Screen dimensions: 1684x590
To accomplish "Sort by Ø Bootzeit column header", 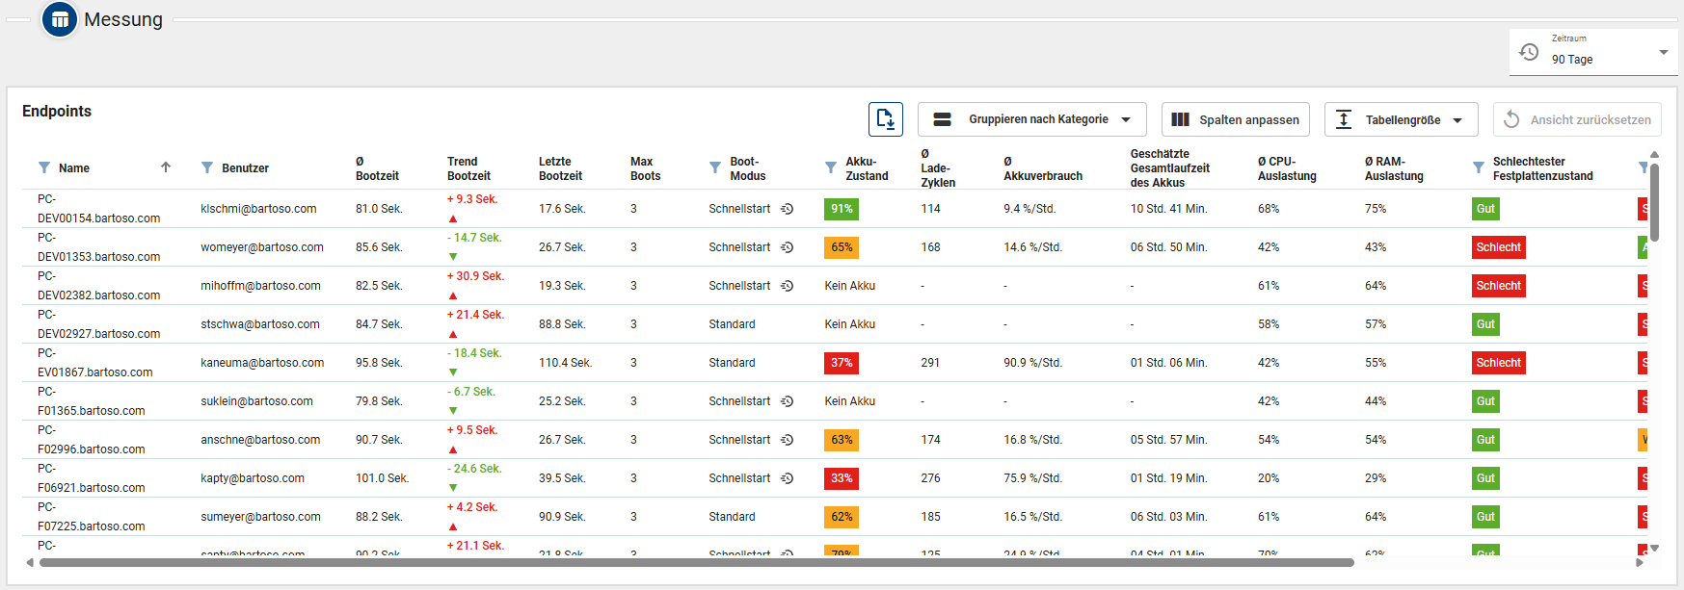I will pos(376,168).
